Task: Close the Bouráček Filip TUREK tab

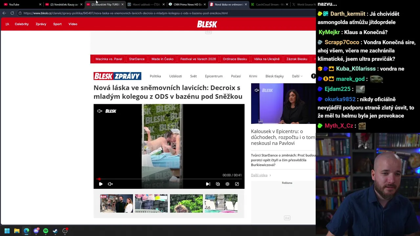Action: (122, 5)
